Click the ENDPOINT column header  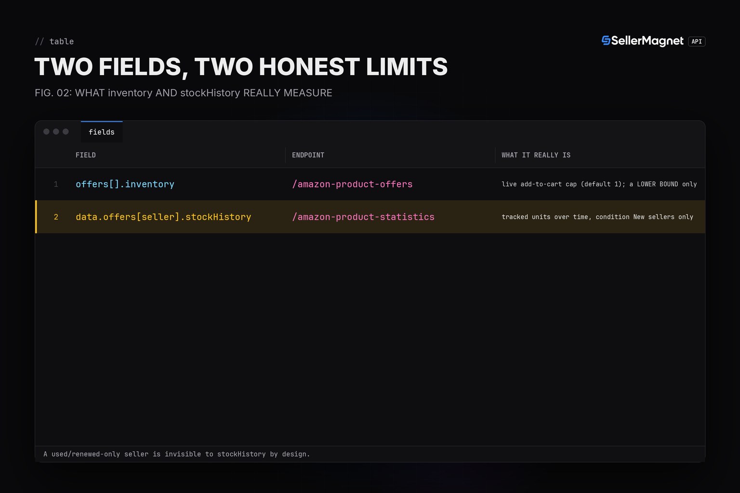pyautogui.click(x=308, y=155)
